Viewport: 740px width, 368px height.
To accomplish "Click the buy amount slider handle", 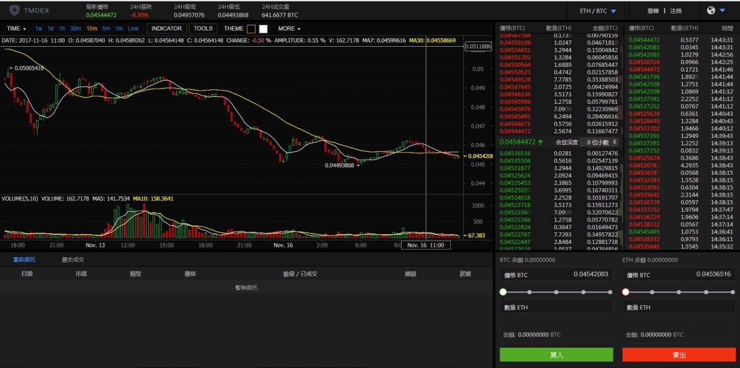I will [x=503, y=292].
